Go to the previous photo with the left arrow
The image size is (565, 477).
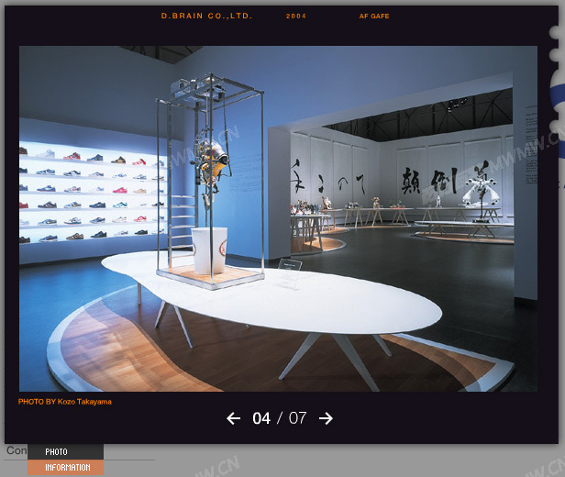pyautogui.click(x=234, y=418)
